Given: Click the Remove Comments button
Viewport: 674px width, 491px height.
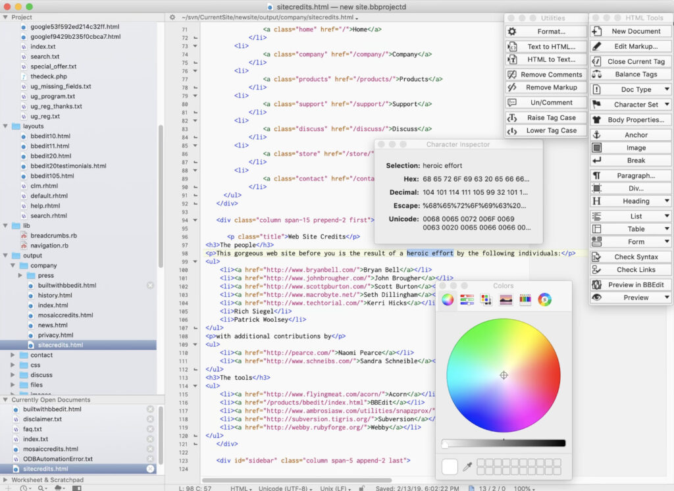Looking at the screenshot, I should click(x=545, y=74).
